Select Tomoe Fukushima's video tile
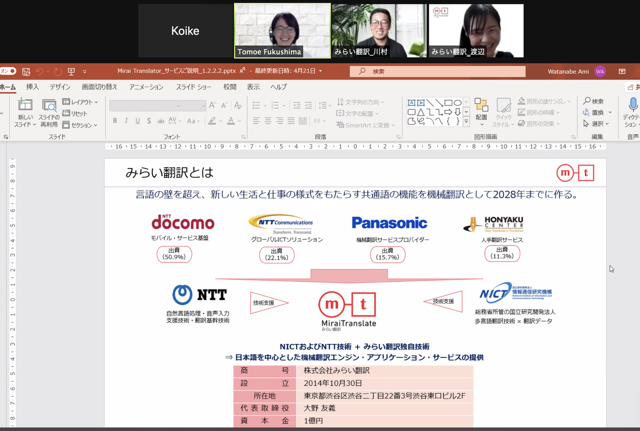Screen dimensions: 640x431 pyautogui.click(x=282, y=31)
